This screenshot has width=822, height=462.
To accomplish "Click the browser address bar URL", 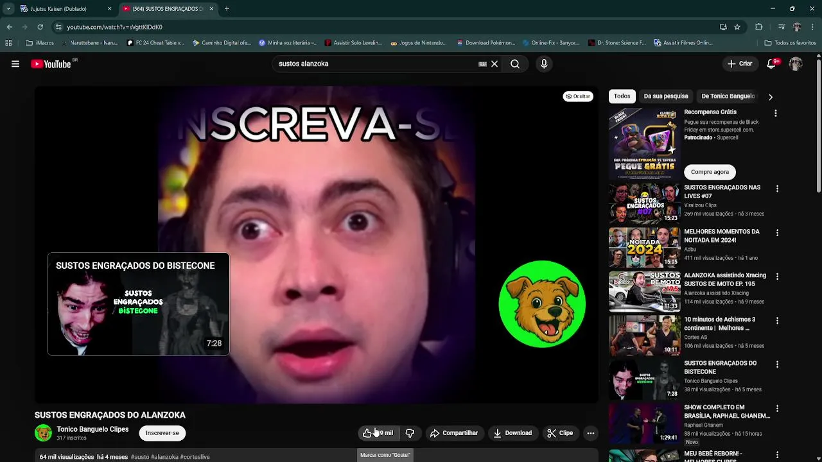I will 114,27.
